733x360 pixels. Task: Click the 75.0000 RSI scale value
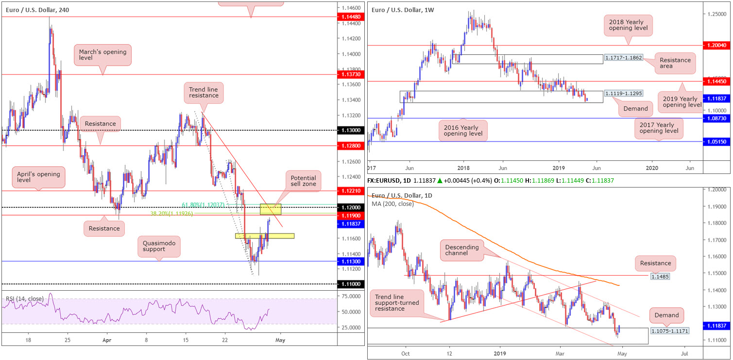tap(351, 297)
